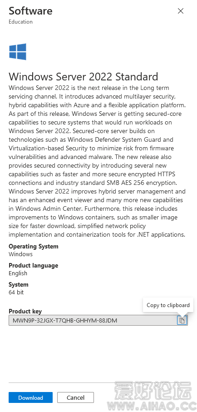Click the 'Software' panel heading
This screenshot has height=412, width=197.
pyautogui.click(x=30, y=11)
